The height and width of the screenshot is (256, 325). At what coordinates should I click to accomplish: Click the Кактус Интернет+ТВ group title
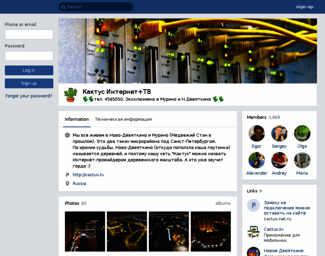pos(117,92)
